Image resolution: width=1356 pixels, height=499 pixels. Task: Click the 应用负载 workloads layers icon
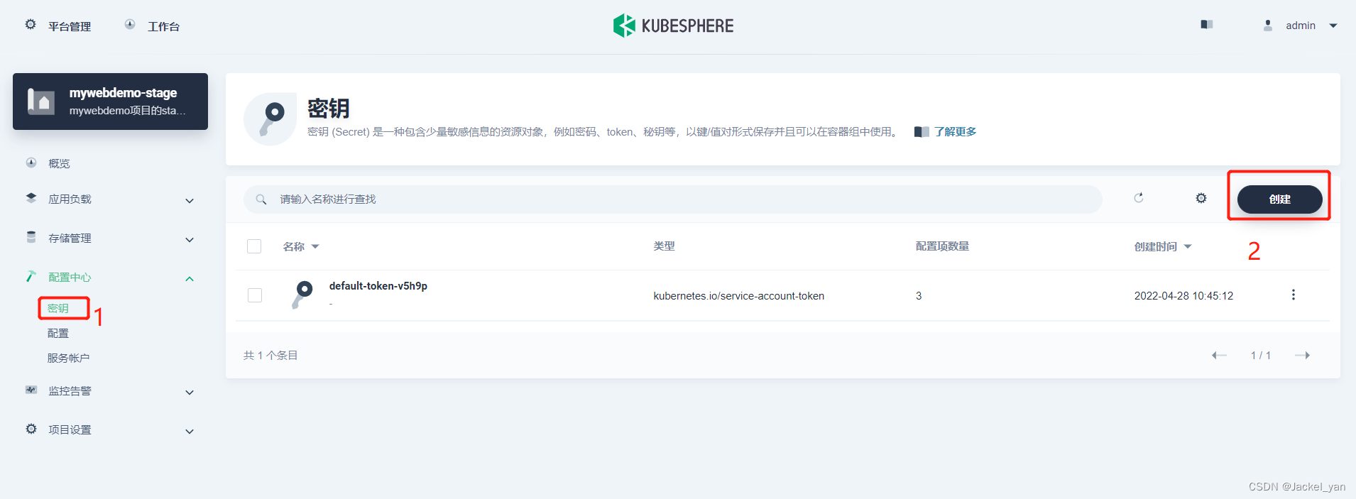coord(31,198)
